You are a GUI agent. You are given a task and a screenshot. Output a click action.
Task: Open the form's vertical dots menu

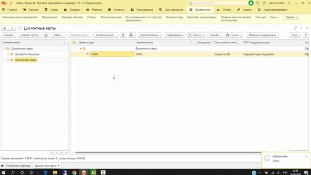[301, 28]
